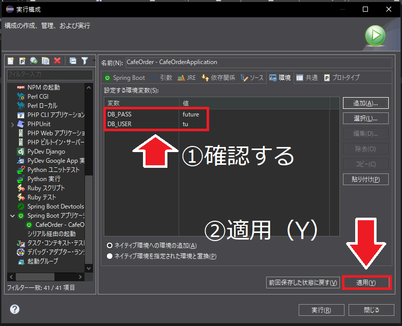Collapse all tree items via toolbar icon
The width and height of the screenshot is (402, 326).
click(73, 61)
